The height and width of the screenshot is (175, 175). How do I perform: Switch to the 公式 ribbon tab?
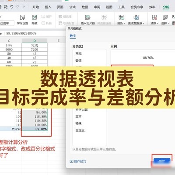coord(72,7)
